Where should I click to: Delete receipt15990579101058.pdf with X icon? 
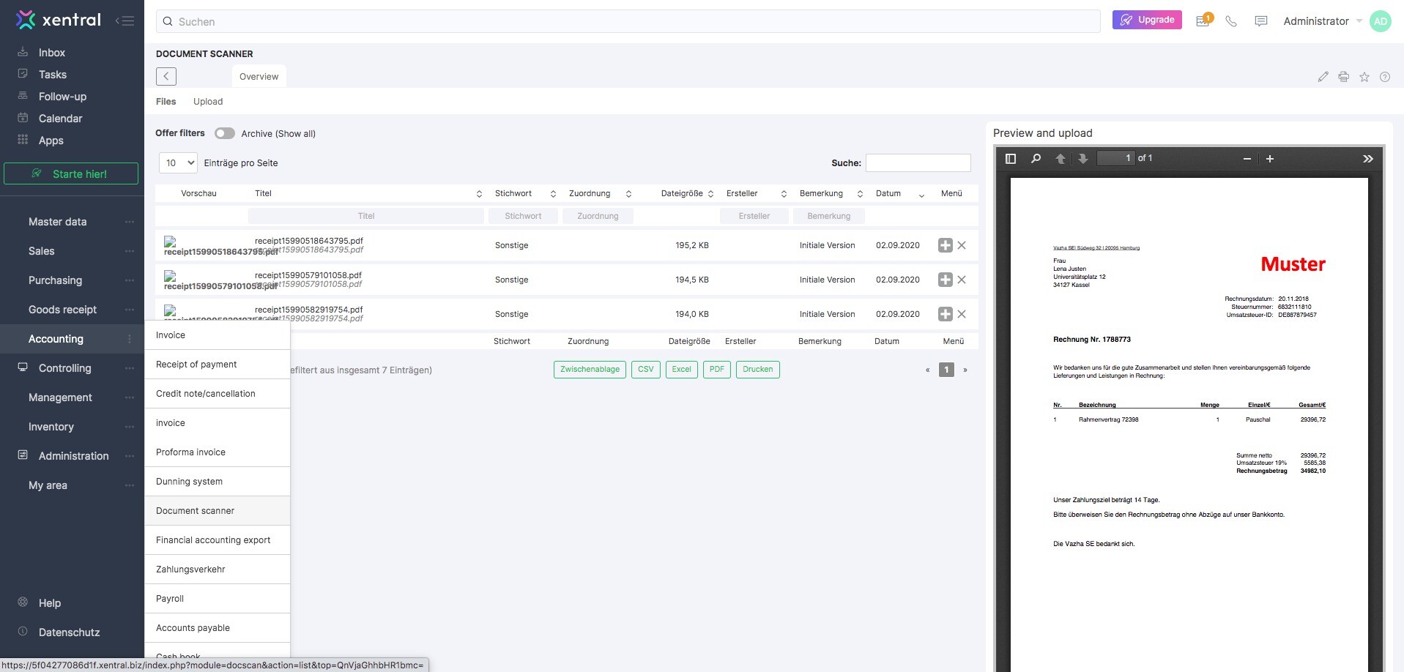tap(962, 280)
